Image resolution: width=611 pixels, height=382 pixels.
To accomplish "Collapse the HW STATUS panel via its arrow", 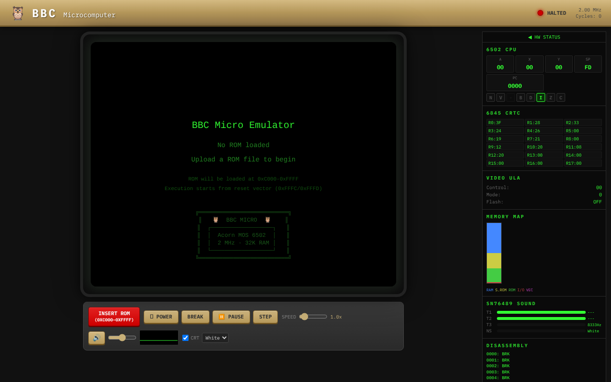I will coord(529,37).
